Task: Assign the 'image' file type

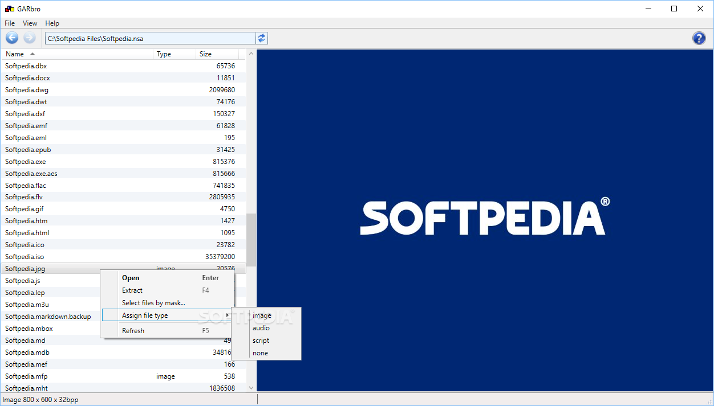Action: point(266,315)
